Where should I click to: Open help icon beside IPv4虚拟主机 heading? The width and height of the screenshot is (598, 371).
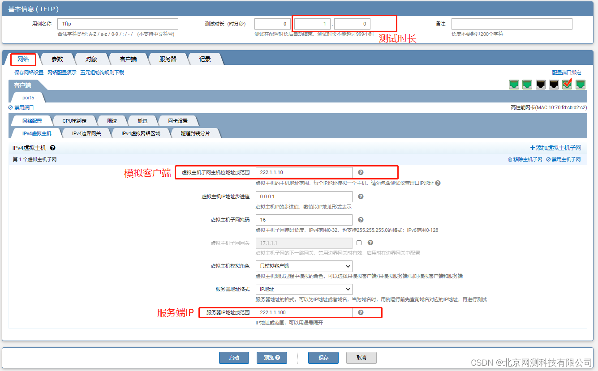(52, 148)
